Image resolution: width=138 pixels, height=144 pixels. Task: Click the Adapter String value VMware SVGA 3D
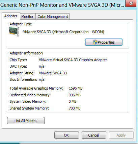pos(53,73)
